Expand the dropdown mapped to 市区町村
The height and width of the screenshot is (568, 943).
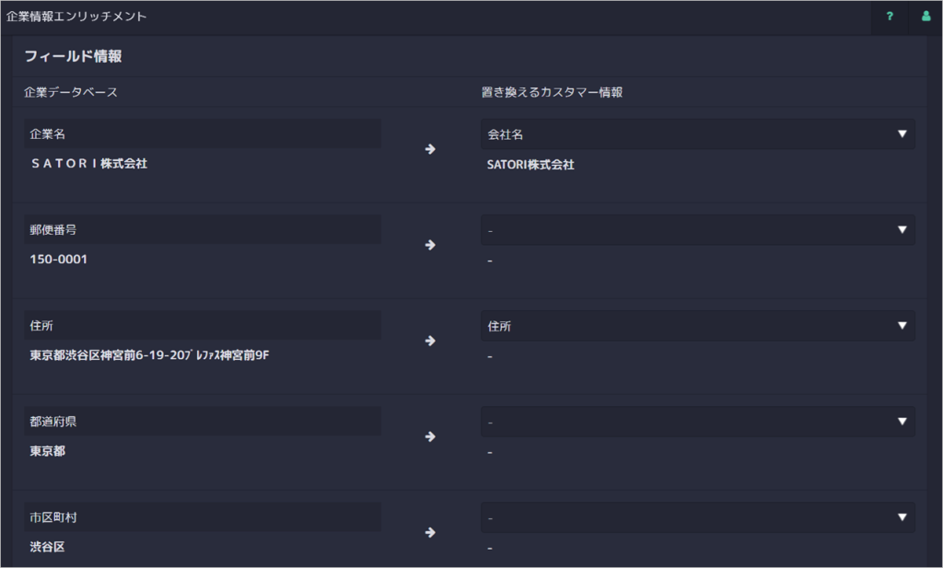pos(698,517)
